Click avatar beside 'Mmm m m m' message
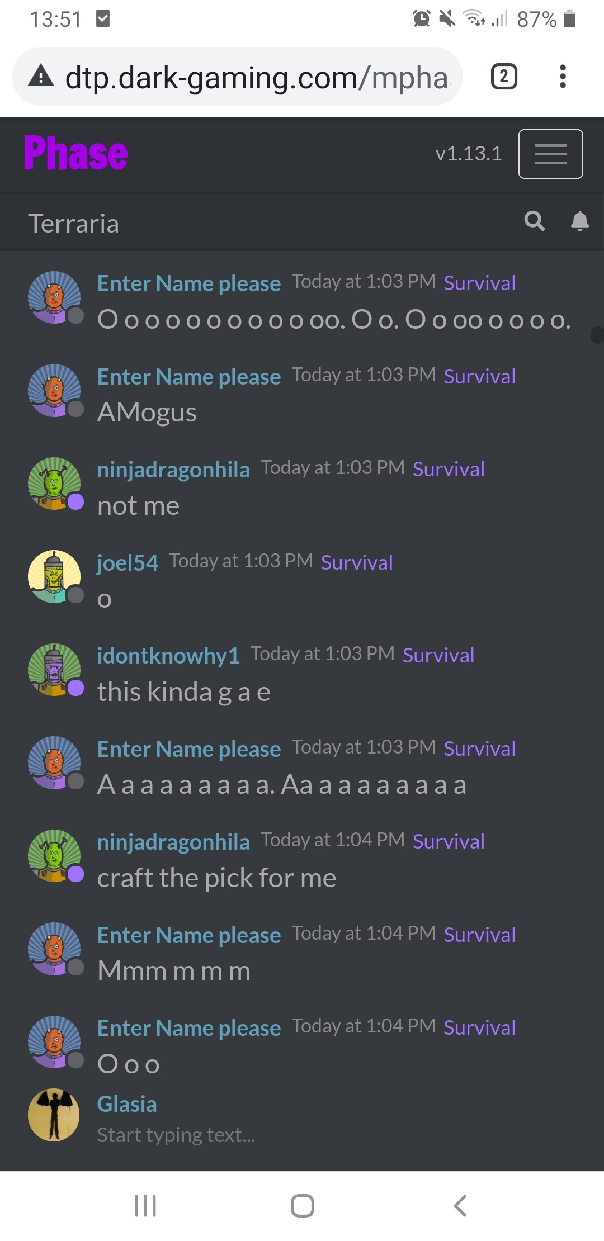Image resolution: width=604 pixels, height=1241 pixels. [55, 949]
